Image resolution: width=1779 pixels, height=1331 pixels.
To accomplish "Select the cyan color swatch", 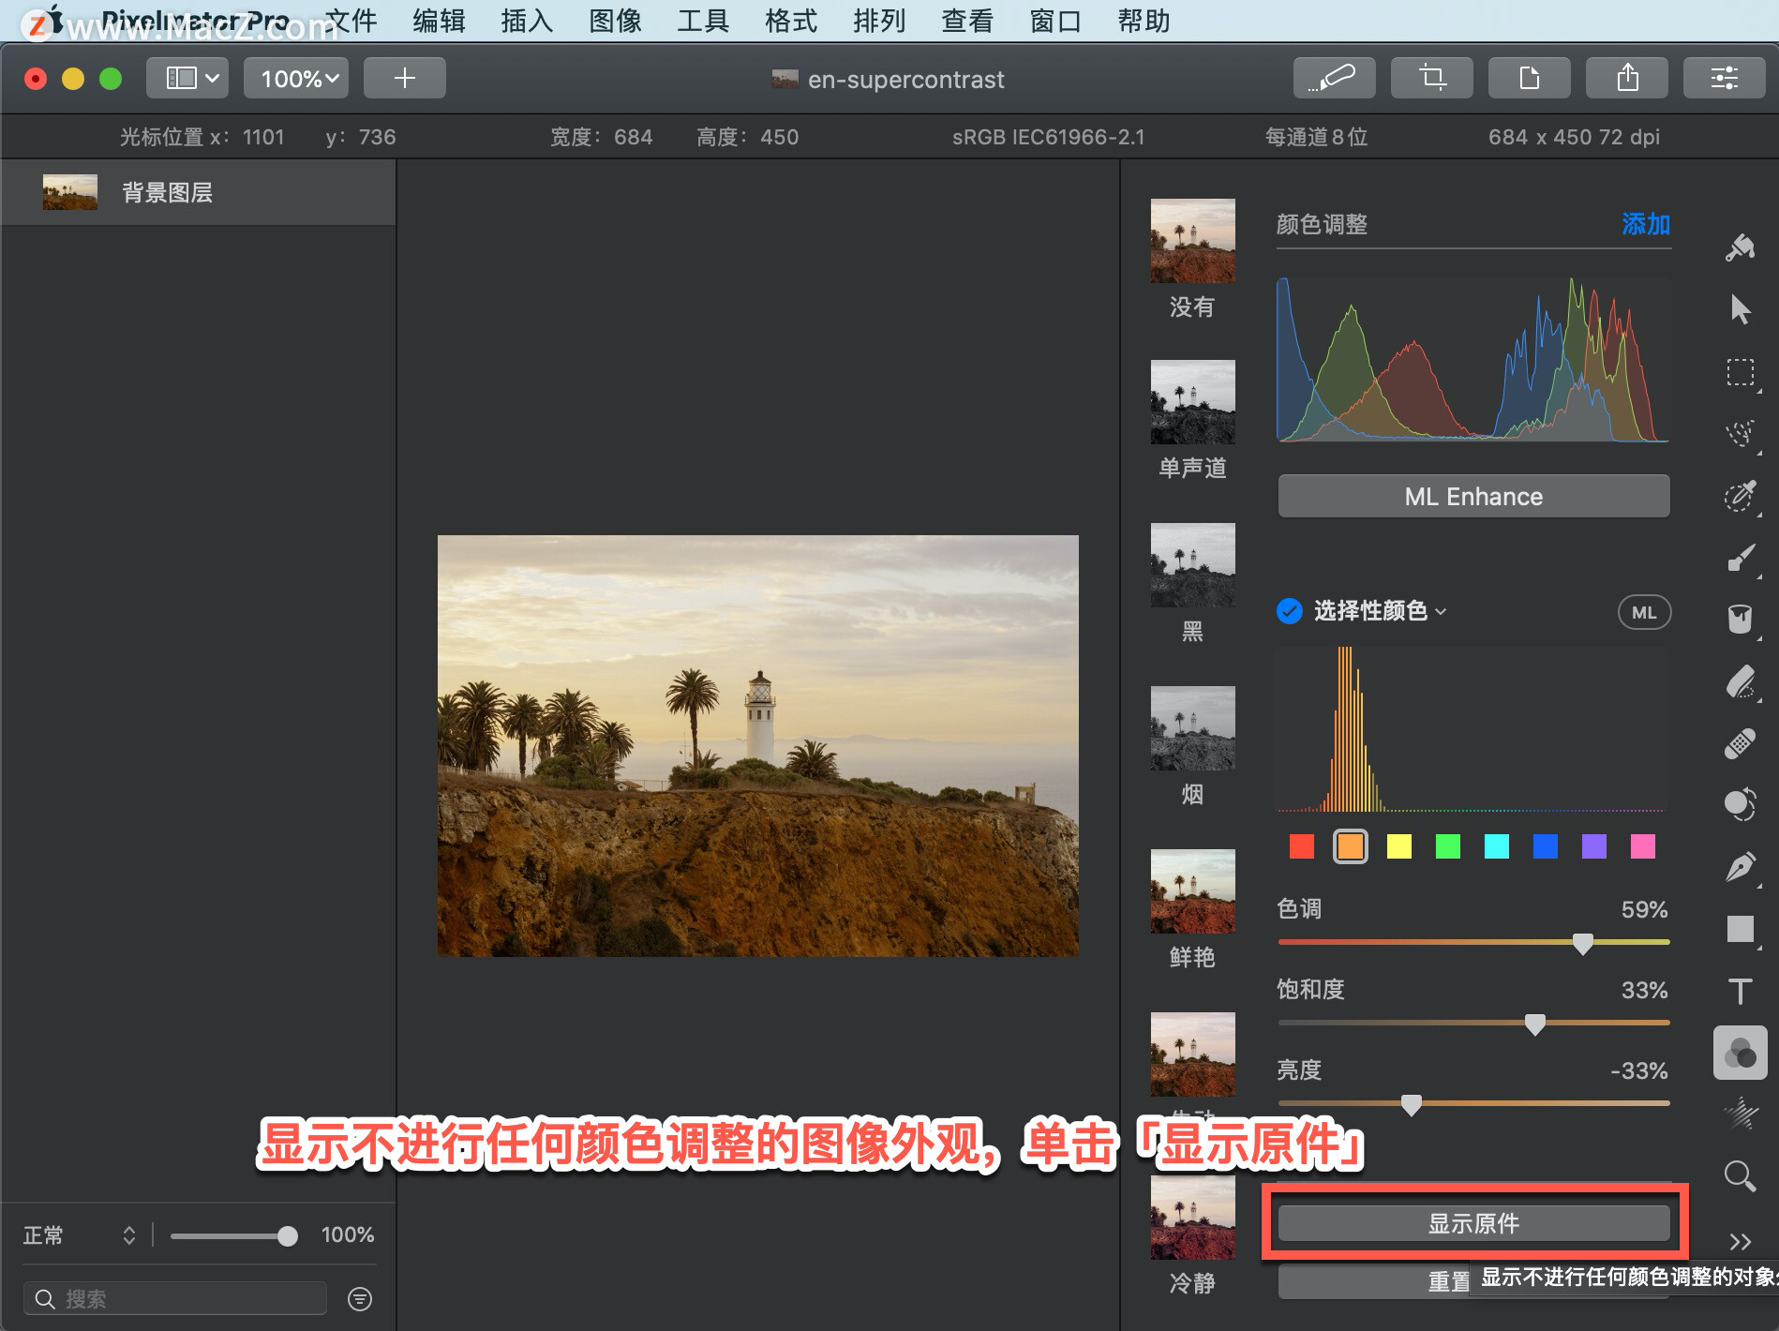I will (1497, 846).
